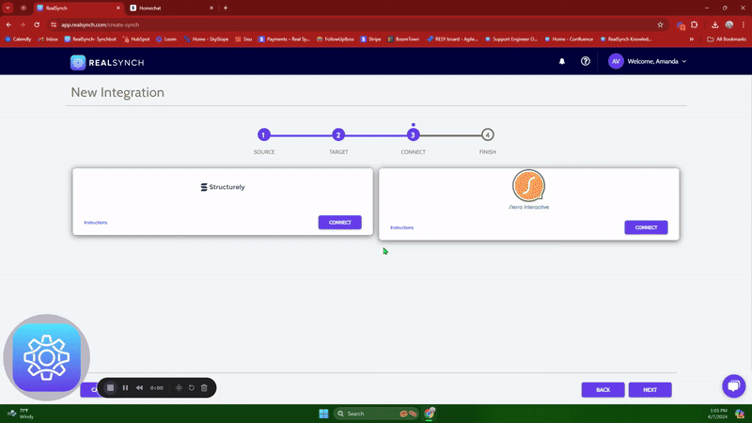Open the browser extensions puzzle icon

[x=694, y=24]
